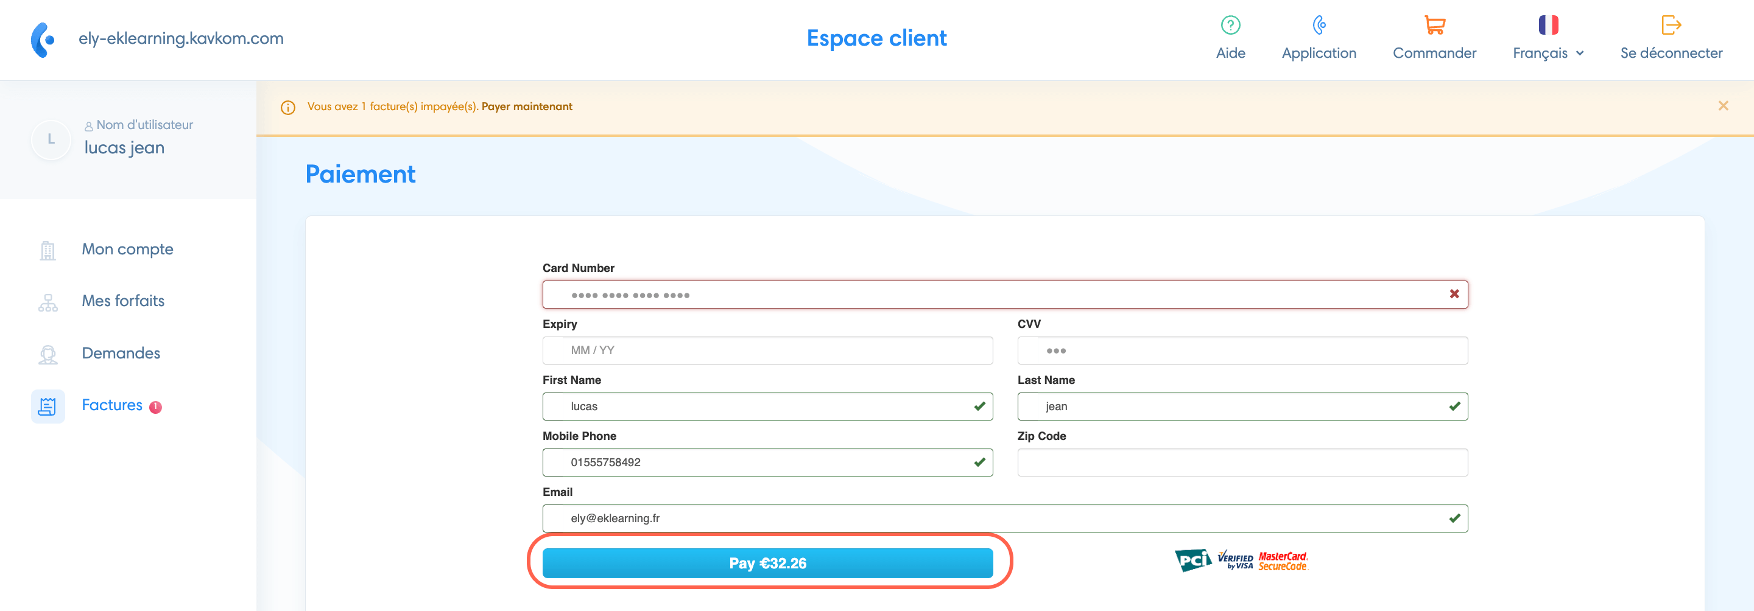
Task: Click the ely-eklearning.kavkom.com domain text
Action: (181, 38)
